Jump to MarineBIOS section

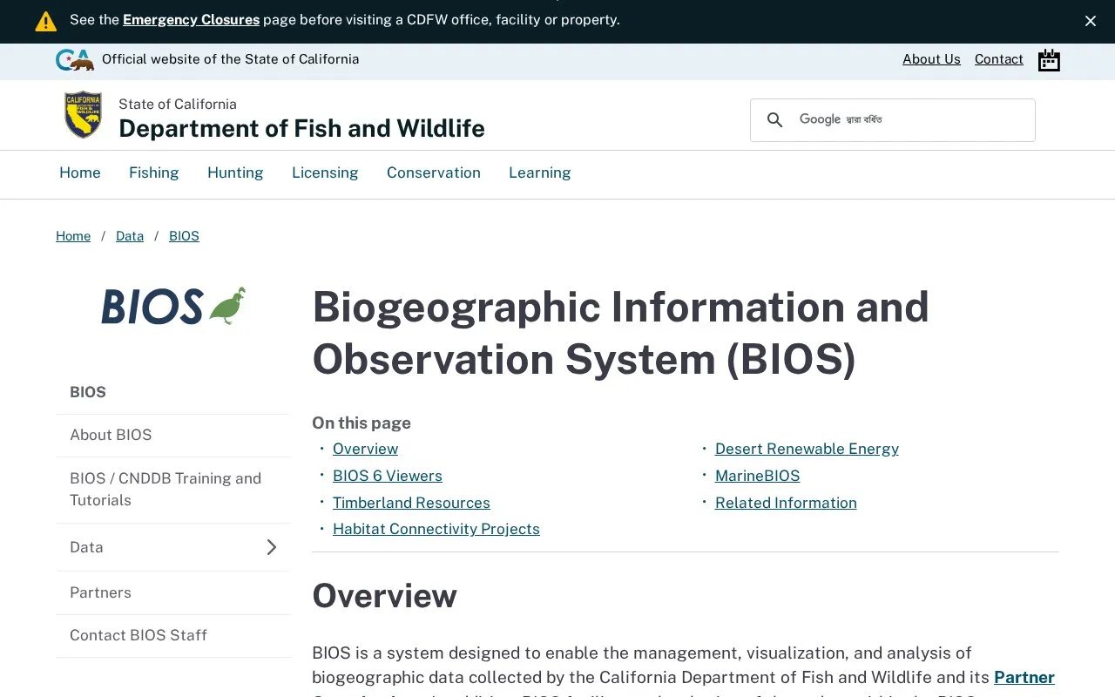point(757,476)
